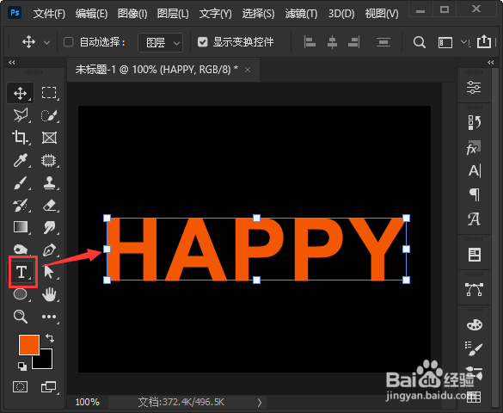
Task: Select the Path Selection arrow tool
Action: [49, 272]
